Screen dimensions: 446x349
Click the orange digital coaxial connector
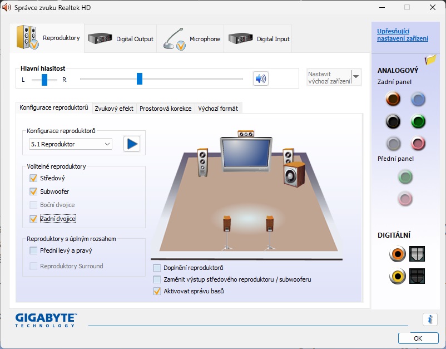[x=398, y=254]
